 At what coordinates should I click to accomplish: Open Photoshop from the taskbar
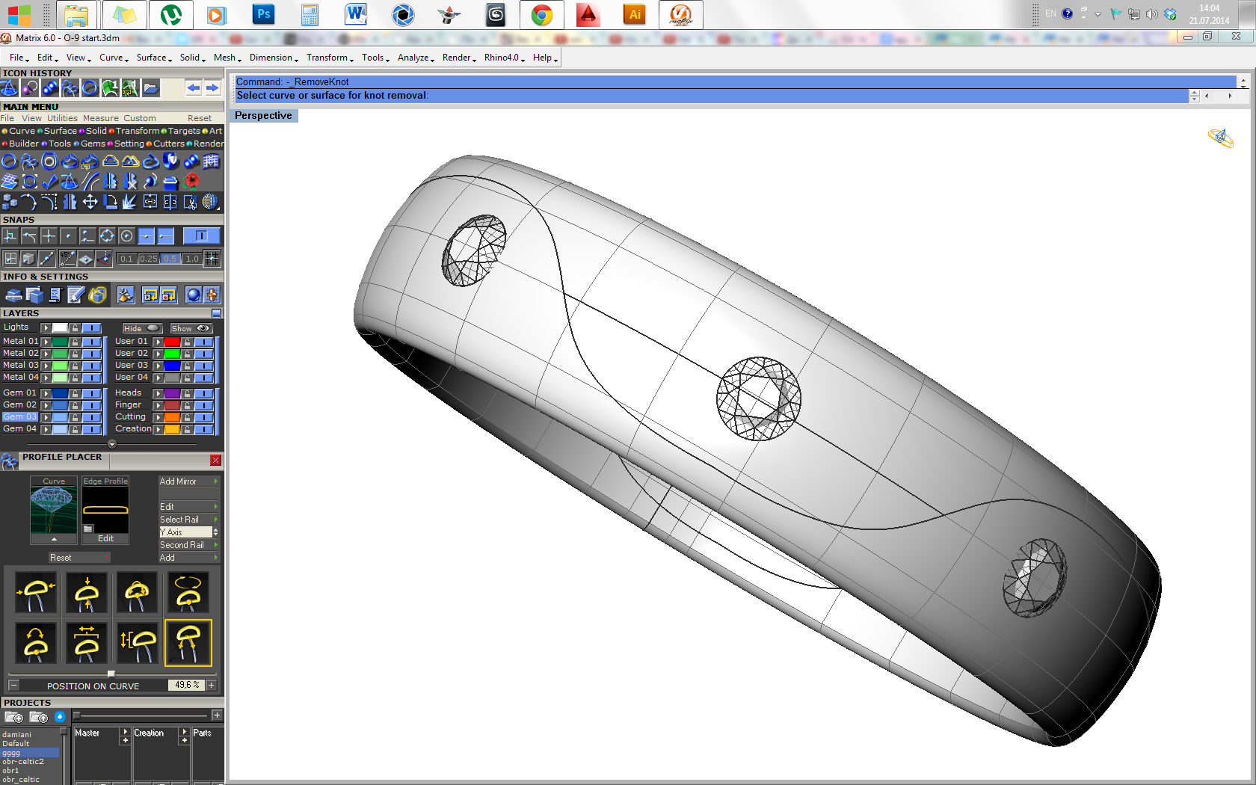click(x=263, y=14)
